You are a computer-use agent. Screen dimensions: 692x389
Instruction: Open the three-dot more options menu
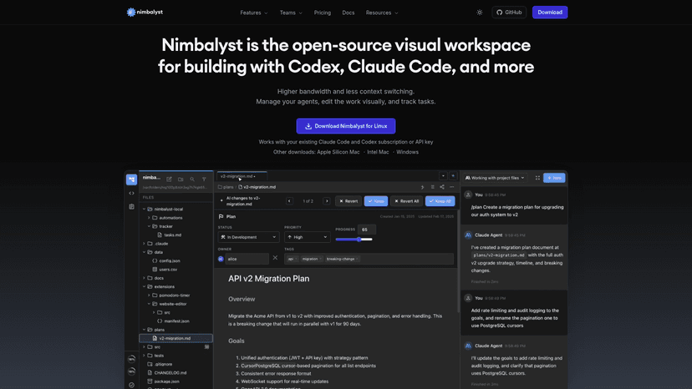tap(451, 187)
